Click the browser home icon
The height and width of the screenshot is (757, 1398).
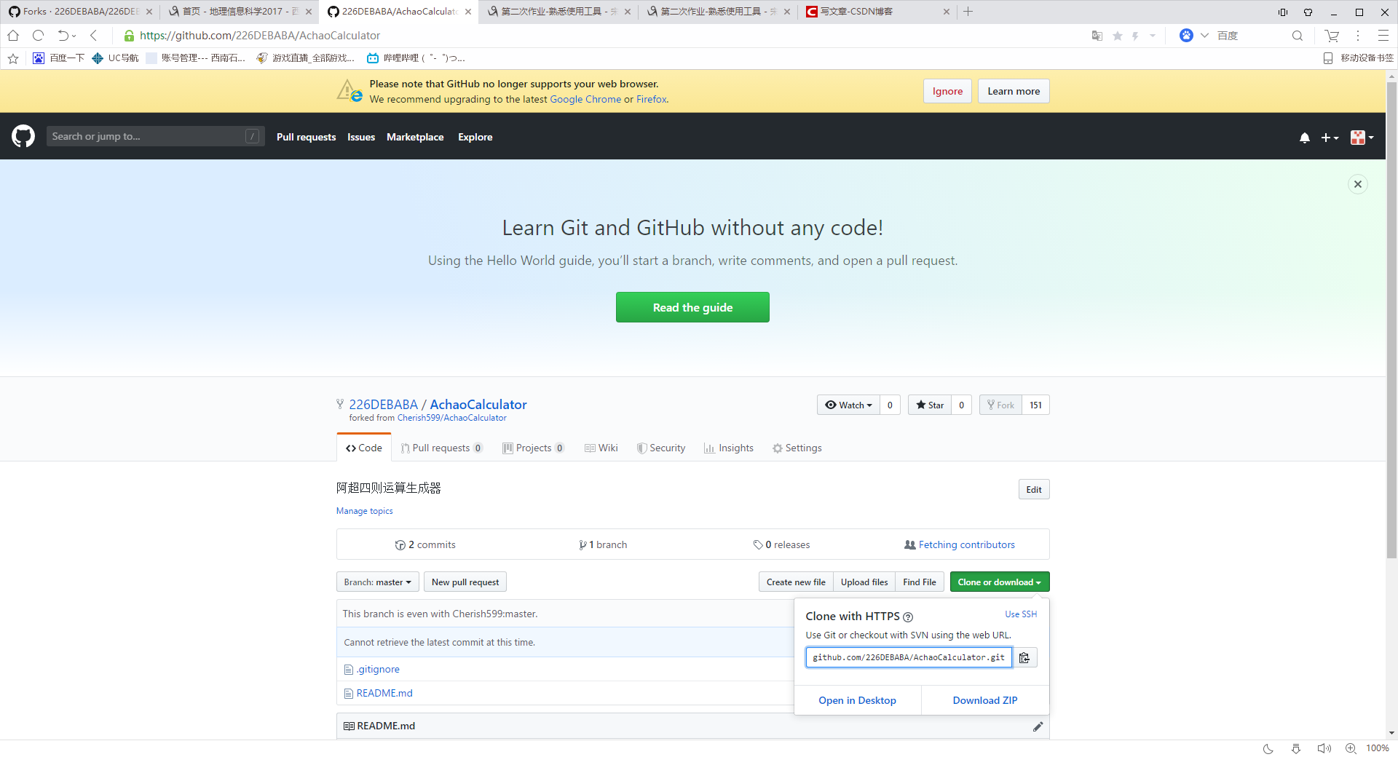tap(13, 36)
